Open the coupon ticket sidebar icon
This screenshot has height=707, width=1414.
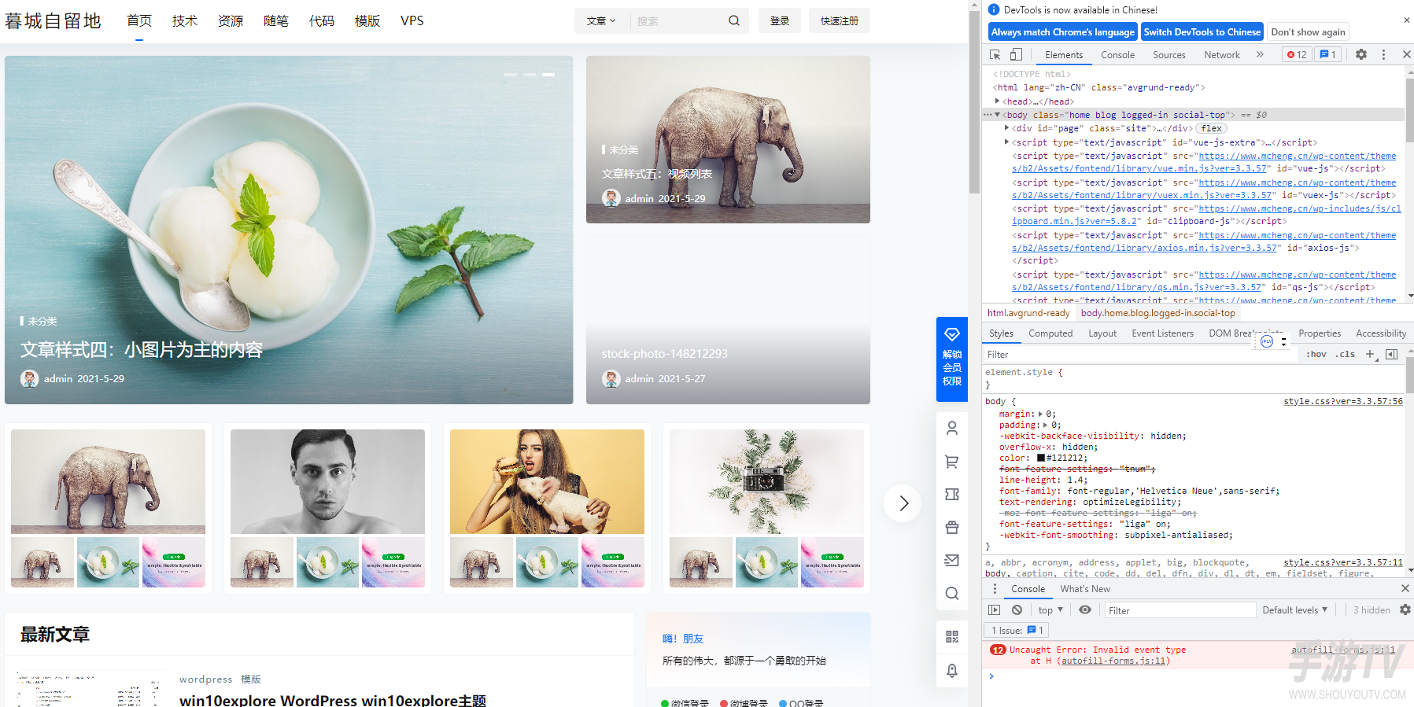coord(952,494)
